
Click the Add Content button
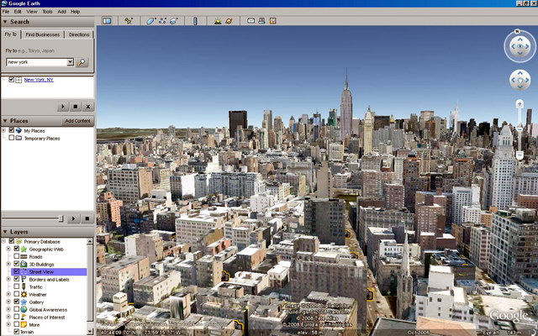(77, 121)
